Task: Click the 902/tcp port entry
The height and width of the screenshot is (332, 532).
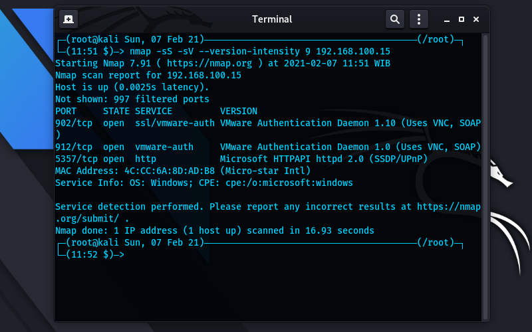Action: [74, 123]
